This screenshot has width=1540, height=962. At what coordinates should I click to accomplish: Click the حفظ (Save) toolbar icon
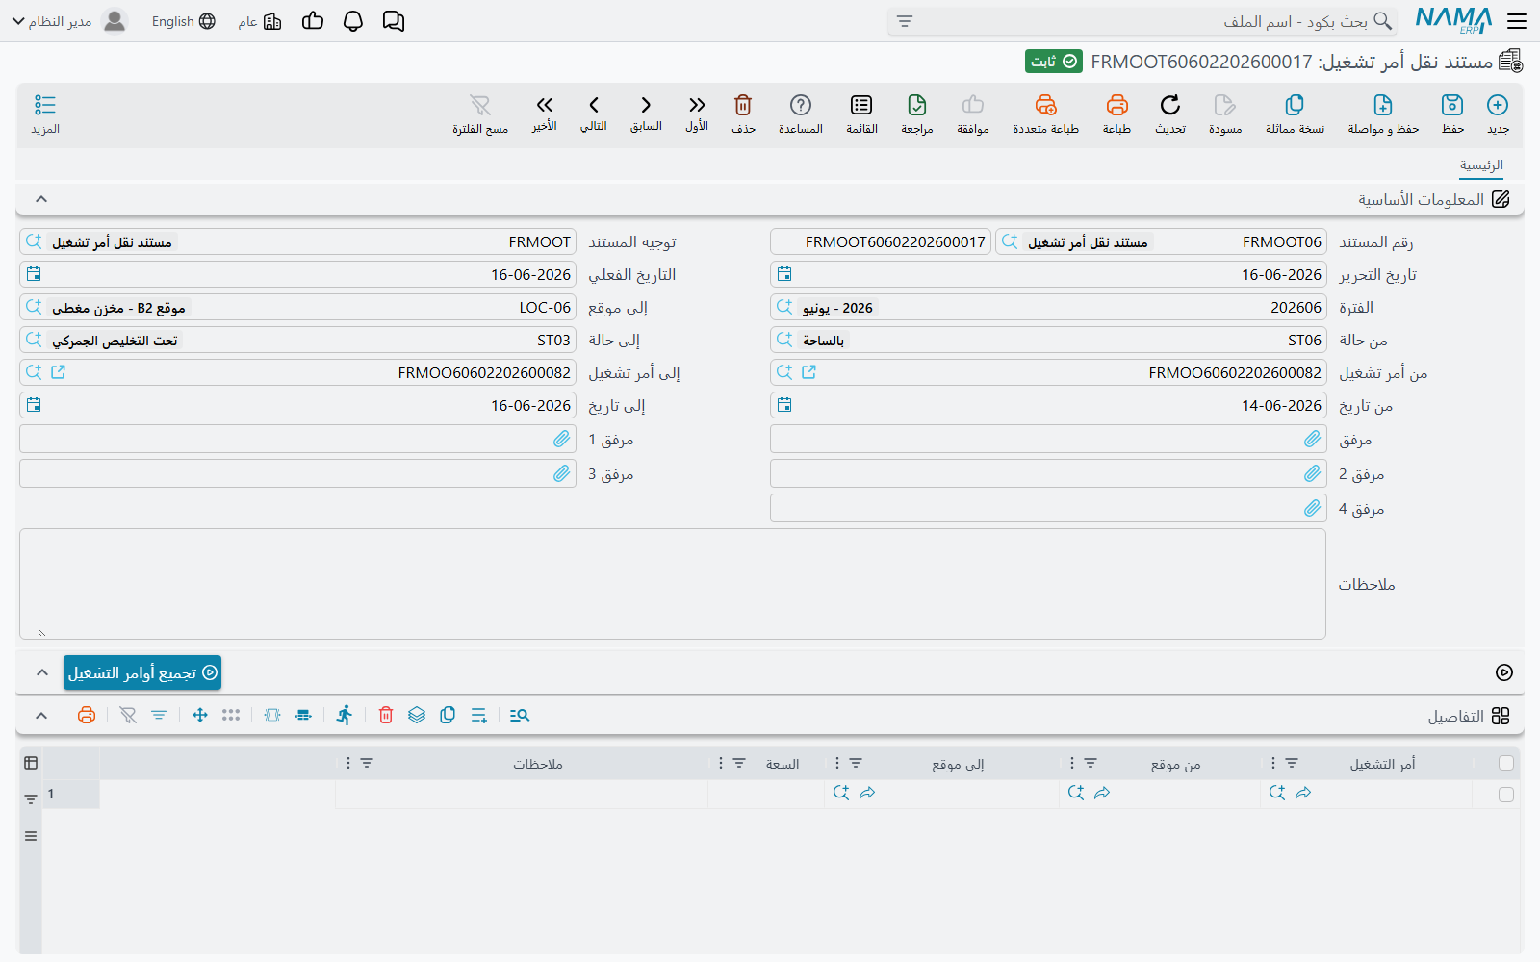pyautogui.click(x=1452, y=114)
